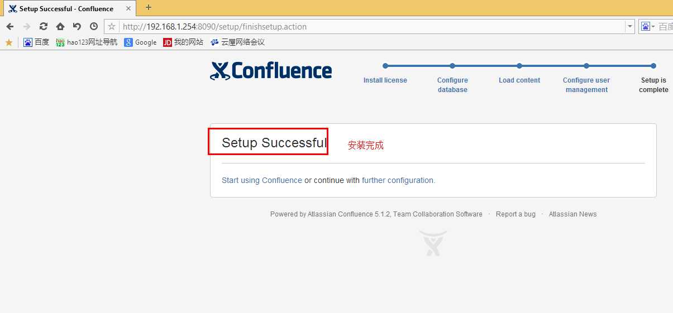Screen dimensions: 673x313
Task: Open the Report a bug link
Action: (516, 214)
